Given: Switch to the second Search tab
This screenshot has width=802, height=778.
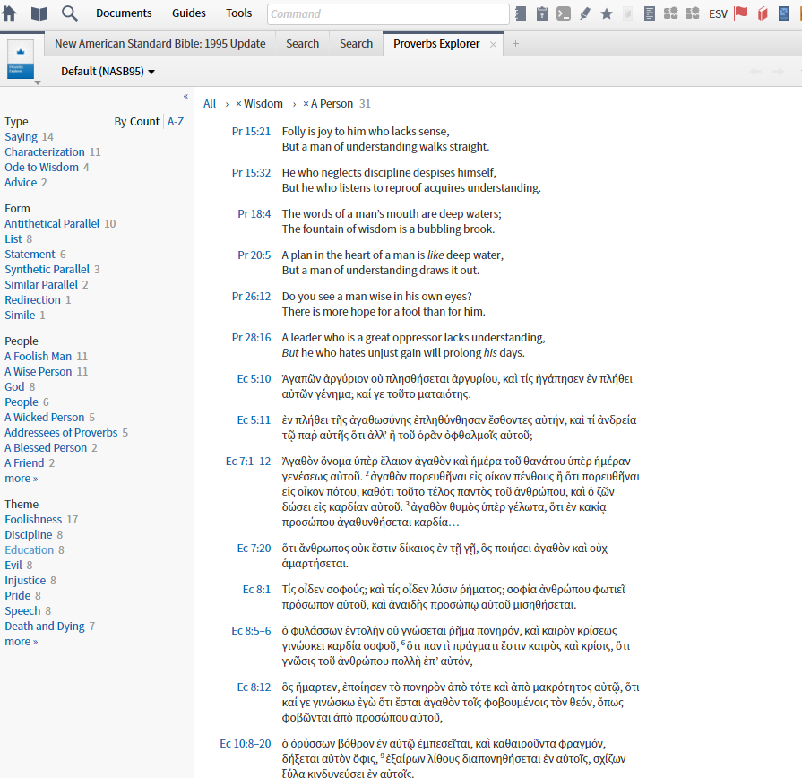Looking at the screenshot, I should (356, 44).
